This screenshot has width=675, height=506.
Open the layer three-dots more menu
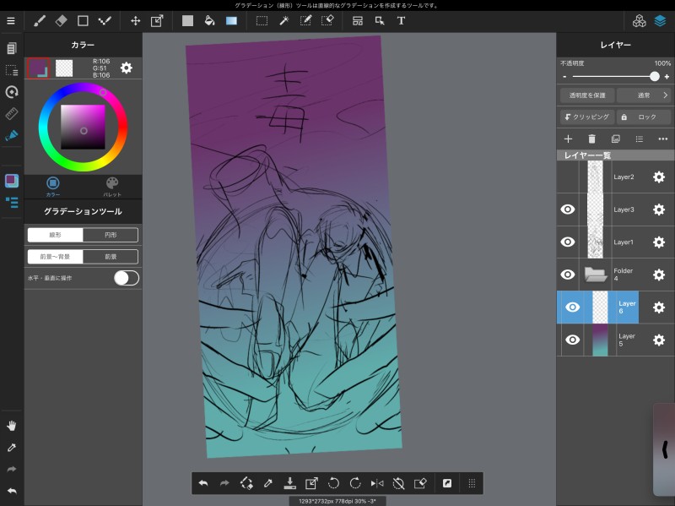[x=663, y=139]
